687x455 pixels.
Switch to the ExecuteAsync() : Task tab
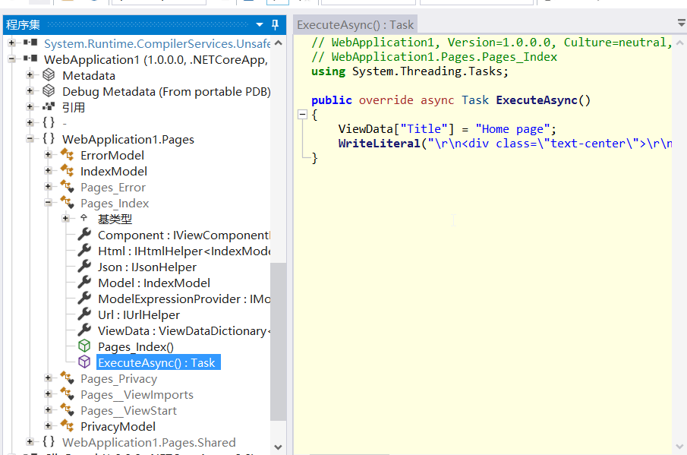(x=355, y=25)
